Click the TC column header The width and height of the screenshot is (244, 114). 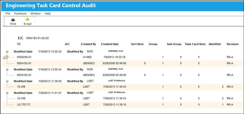click(x=19, y=44)
